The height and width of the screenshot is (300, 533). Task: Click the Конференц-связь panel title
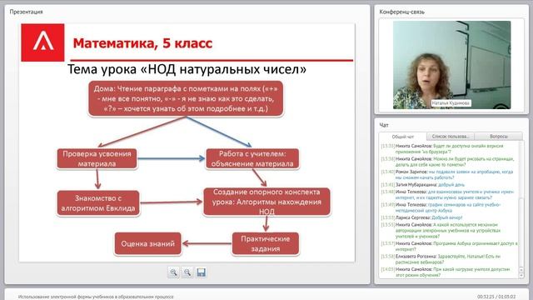401,12
